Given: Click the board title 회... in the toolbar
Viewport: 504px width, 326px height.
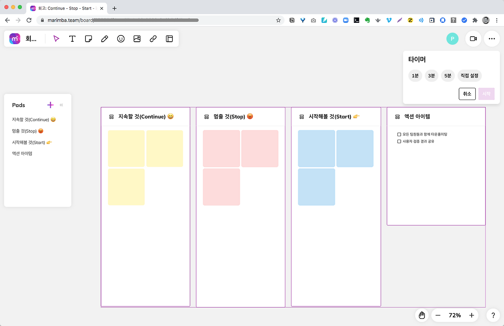Looking at the screenshot, I should 31,39.
